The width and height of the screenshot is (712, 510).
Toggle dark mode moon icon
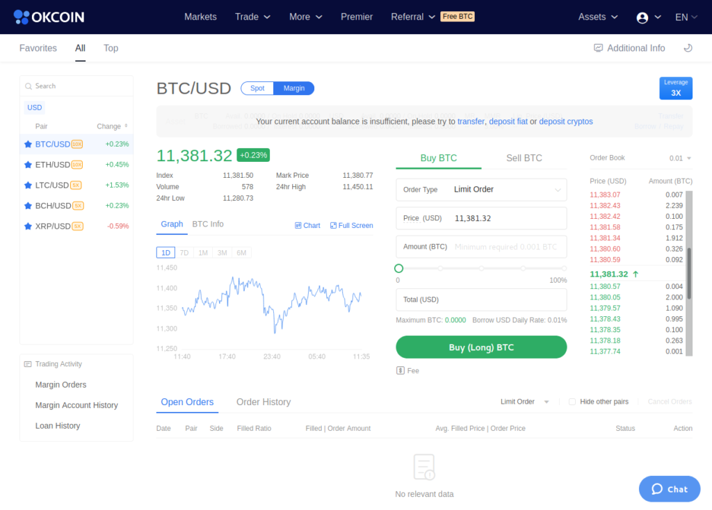point(688,48)
